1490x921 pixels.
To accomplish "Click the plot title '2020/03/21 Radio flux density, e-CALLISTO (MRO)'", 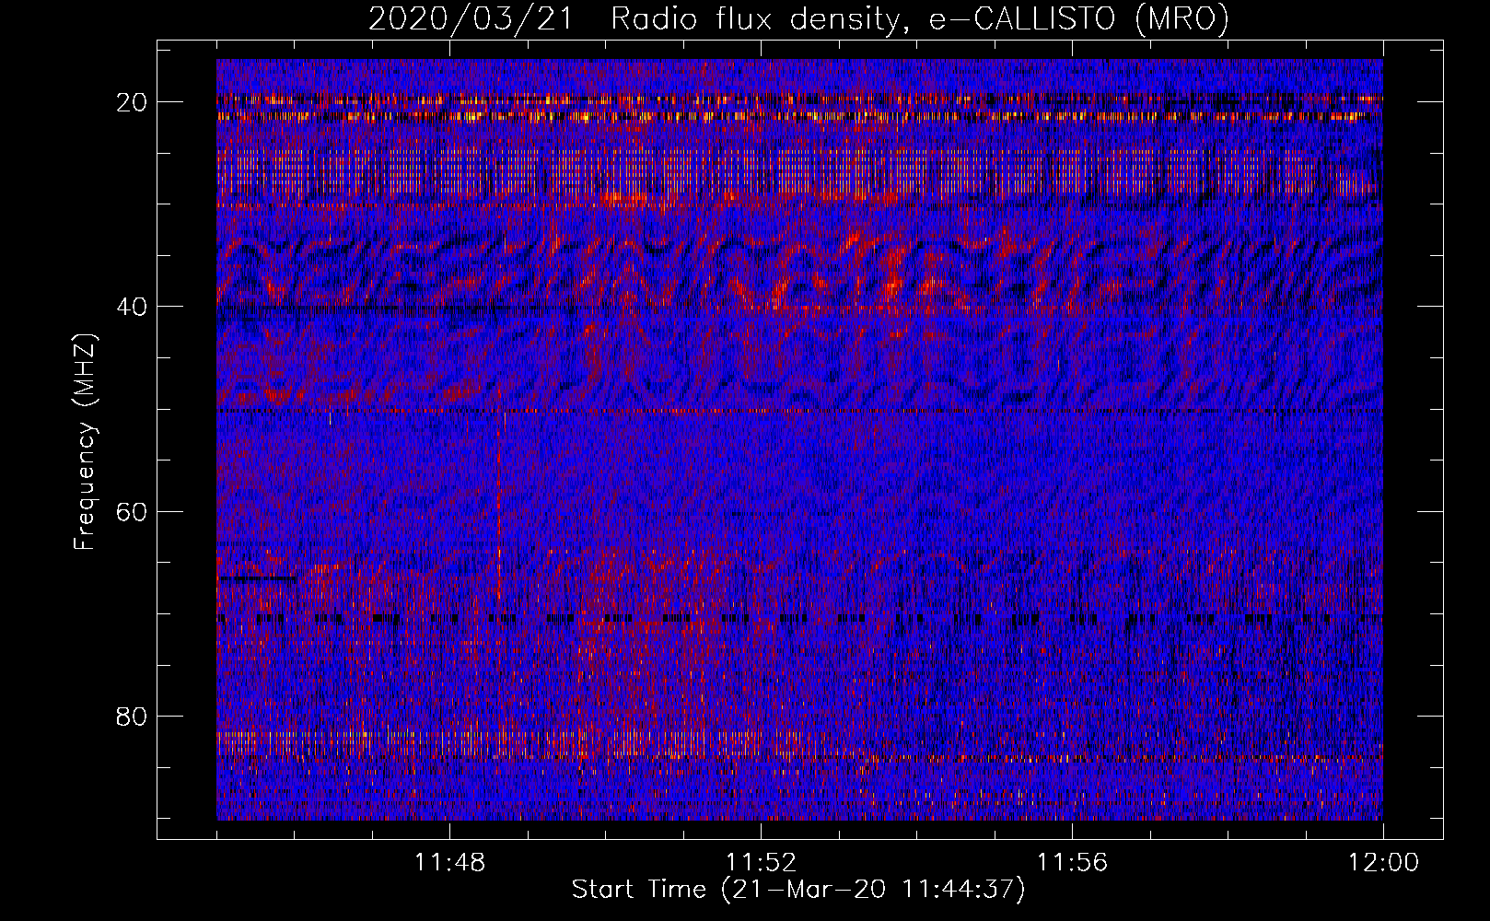I will tap(798, 19).
